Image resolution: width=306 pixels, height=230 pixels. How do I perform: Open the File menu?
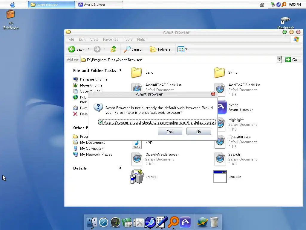click(71, 40)
